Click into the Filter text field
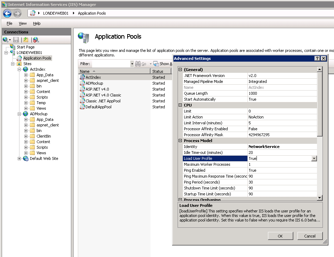This screenshot has height=257, width=334. (x=111, y=64)
